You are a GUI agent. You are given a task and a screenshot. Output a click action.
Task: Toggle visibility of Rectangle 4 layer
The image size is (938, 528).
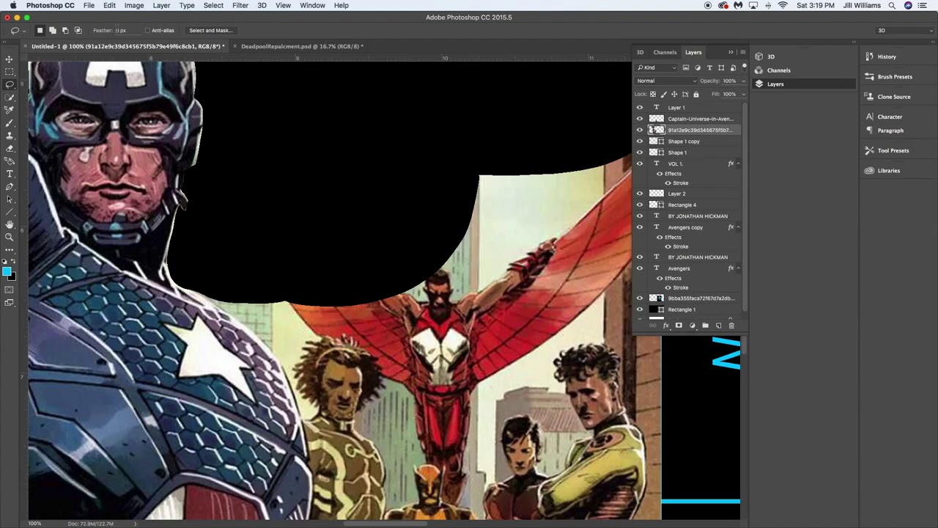pyautogui.click(x=640, y=205)
